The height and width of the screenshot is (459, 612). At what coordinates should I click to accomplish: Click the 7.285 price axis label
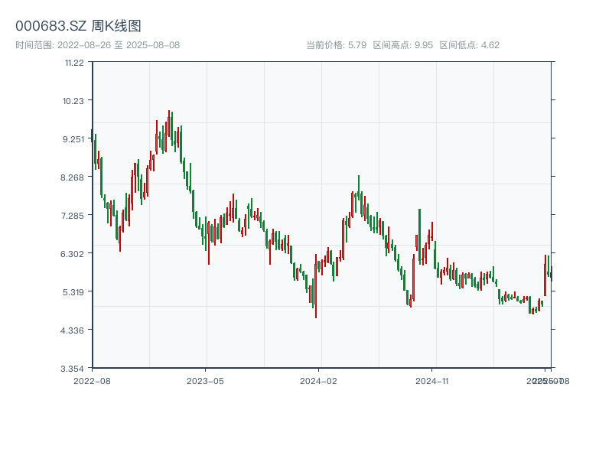(74, 216)
